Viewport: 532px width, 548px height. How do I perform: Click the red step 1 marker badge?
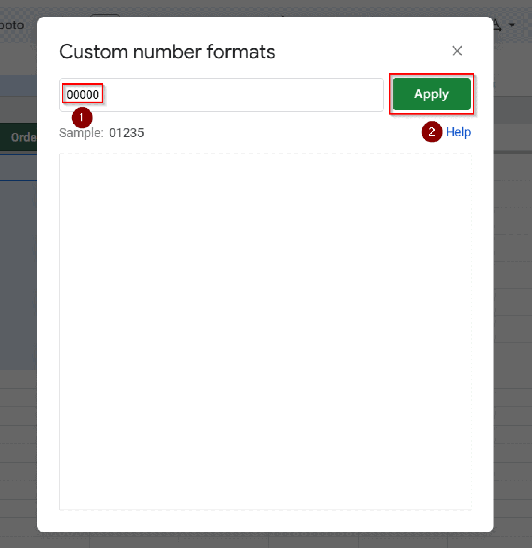click(x=82, y=118)
